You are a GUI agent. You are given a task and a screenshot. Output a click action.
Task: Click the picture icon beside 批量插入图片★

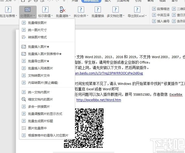point(24,47)
